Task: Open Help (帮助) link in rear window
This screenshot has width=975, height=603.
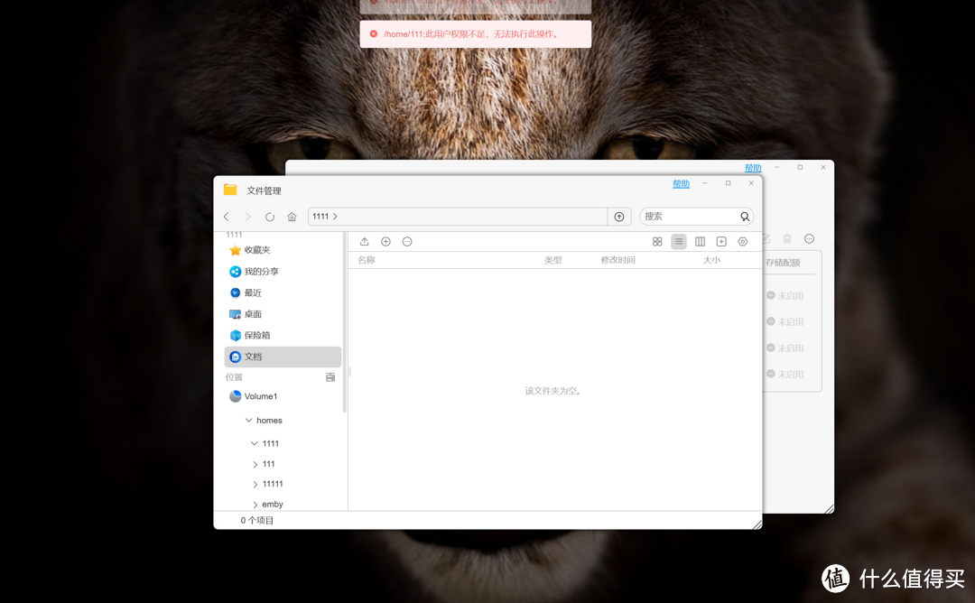Action: pyautogui.click(x=753, y=168)
